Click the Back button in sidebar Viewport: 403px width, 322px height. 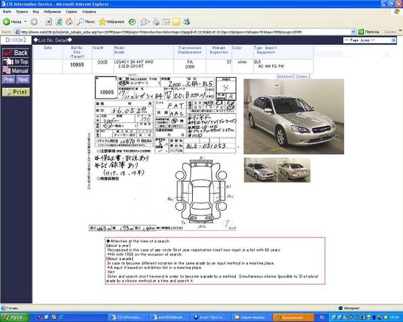pos(15,52)
